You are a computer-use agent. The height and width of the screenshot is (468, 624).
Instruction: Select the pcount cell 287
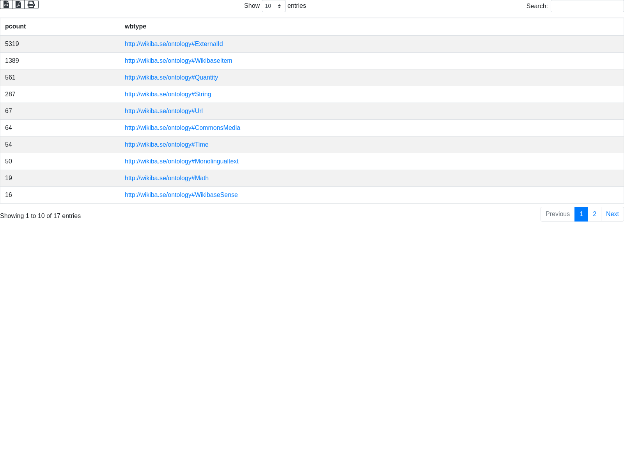click(x=60, y=94)
